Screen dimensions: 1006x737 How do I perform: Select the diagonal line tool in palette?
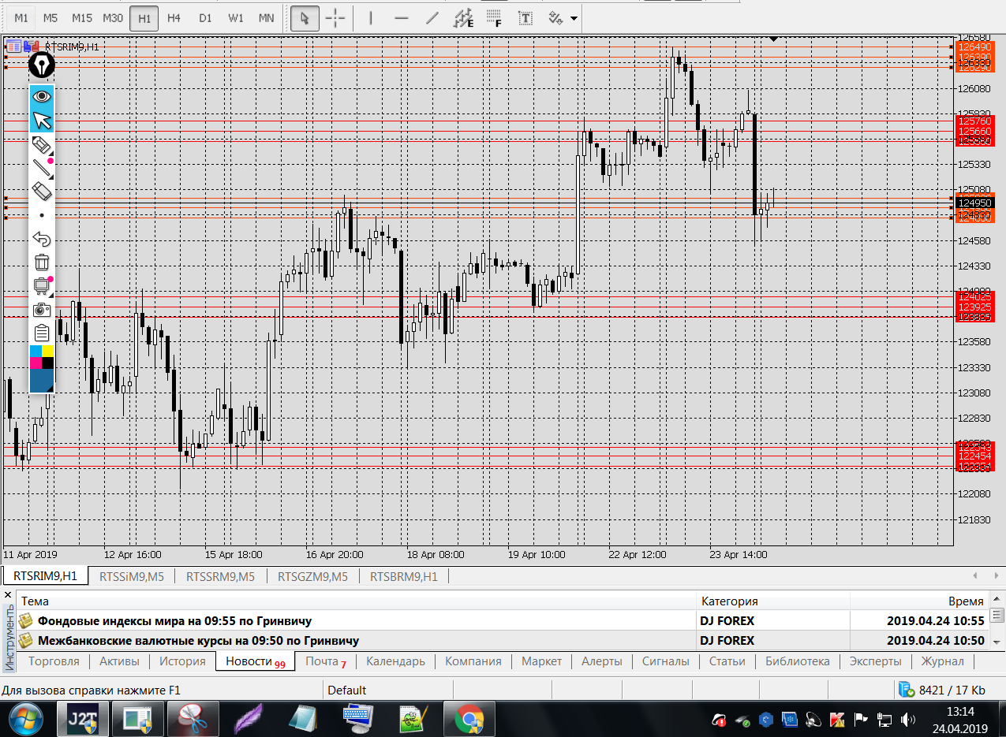click(42, 168)
